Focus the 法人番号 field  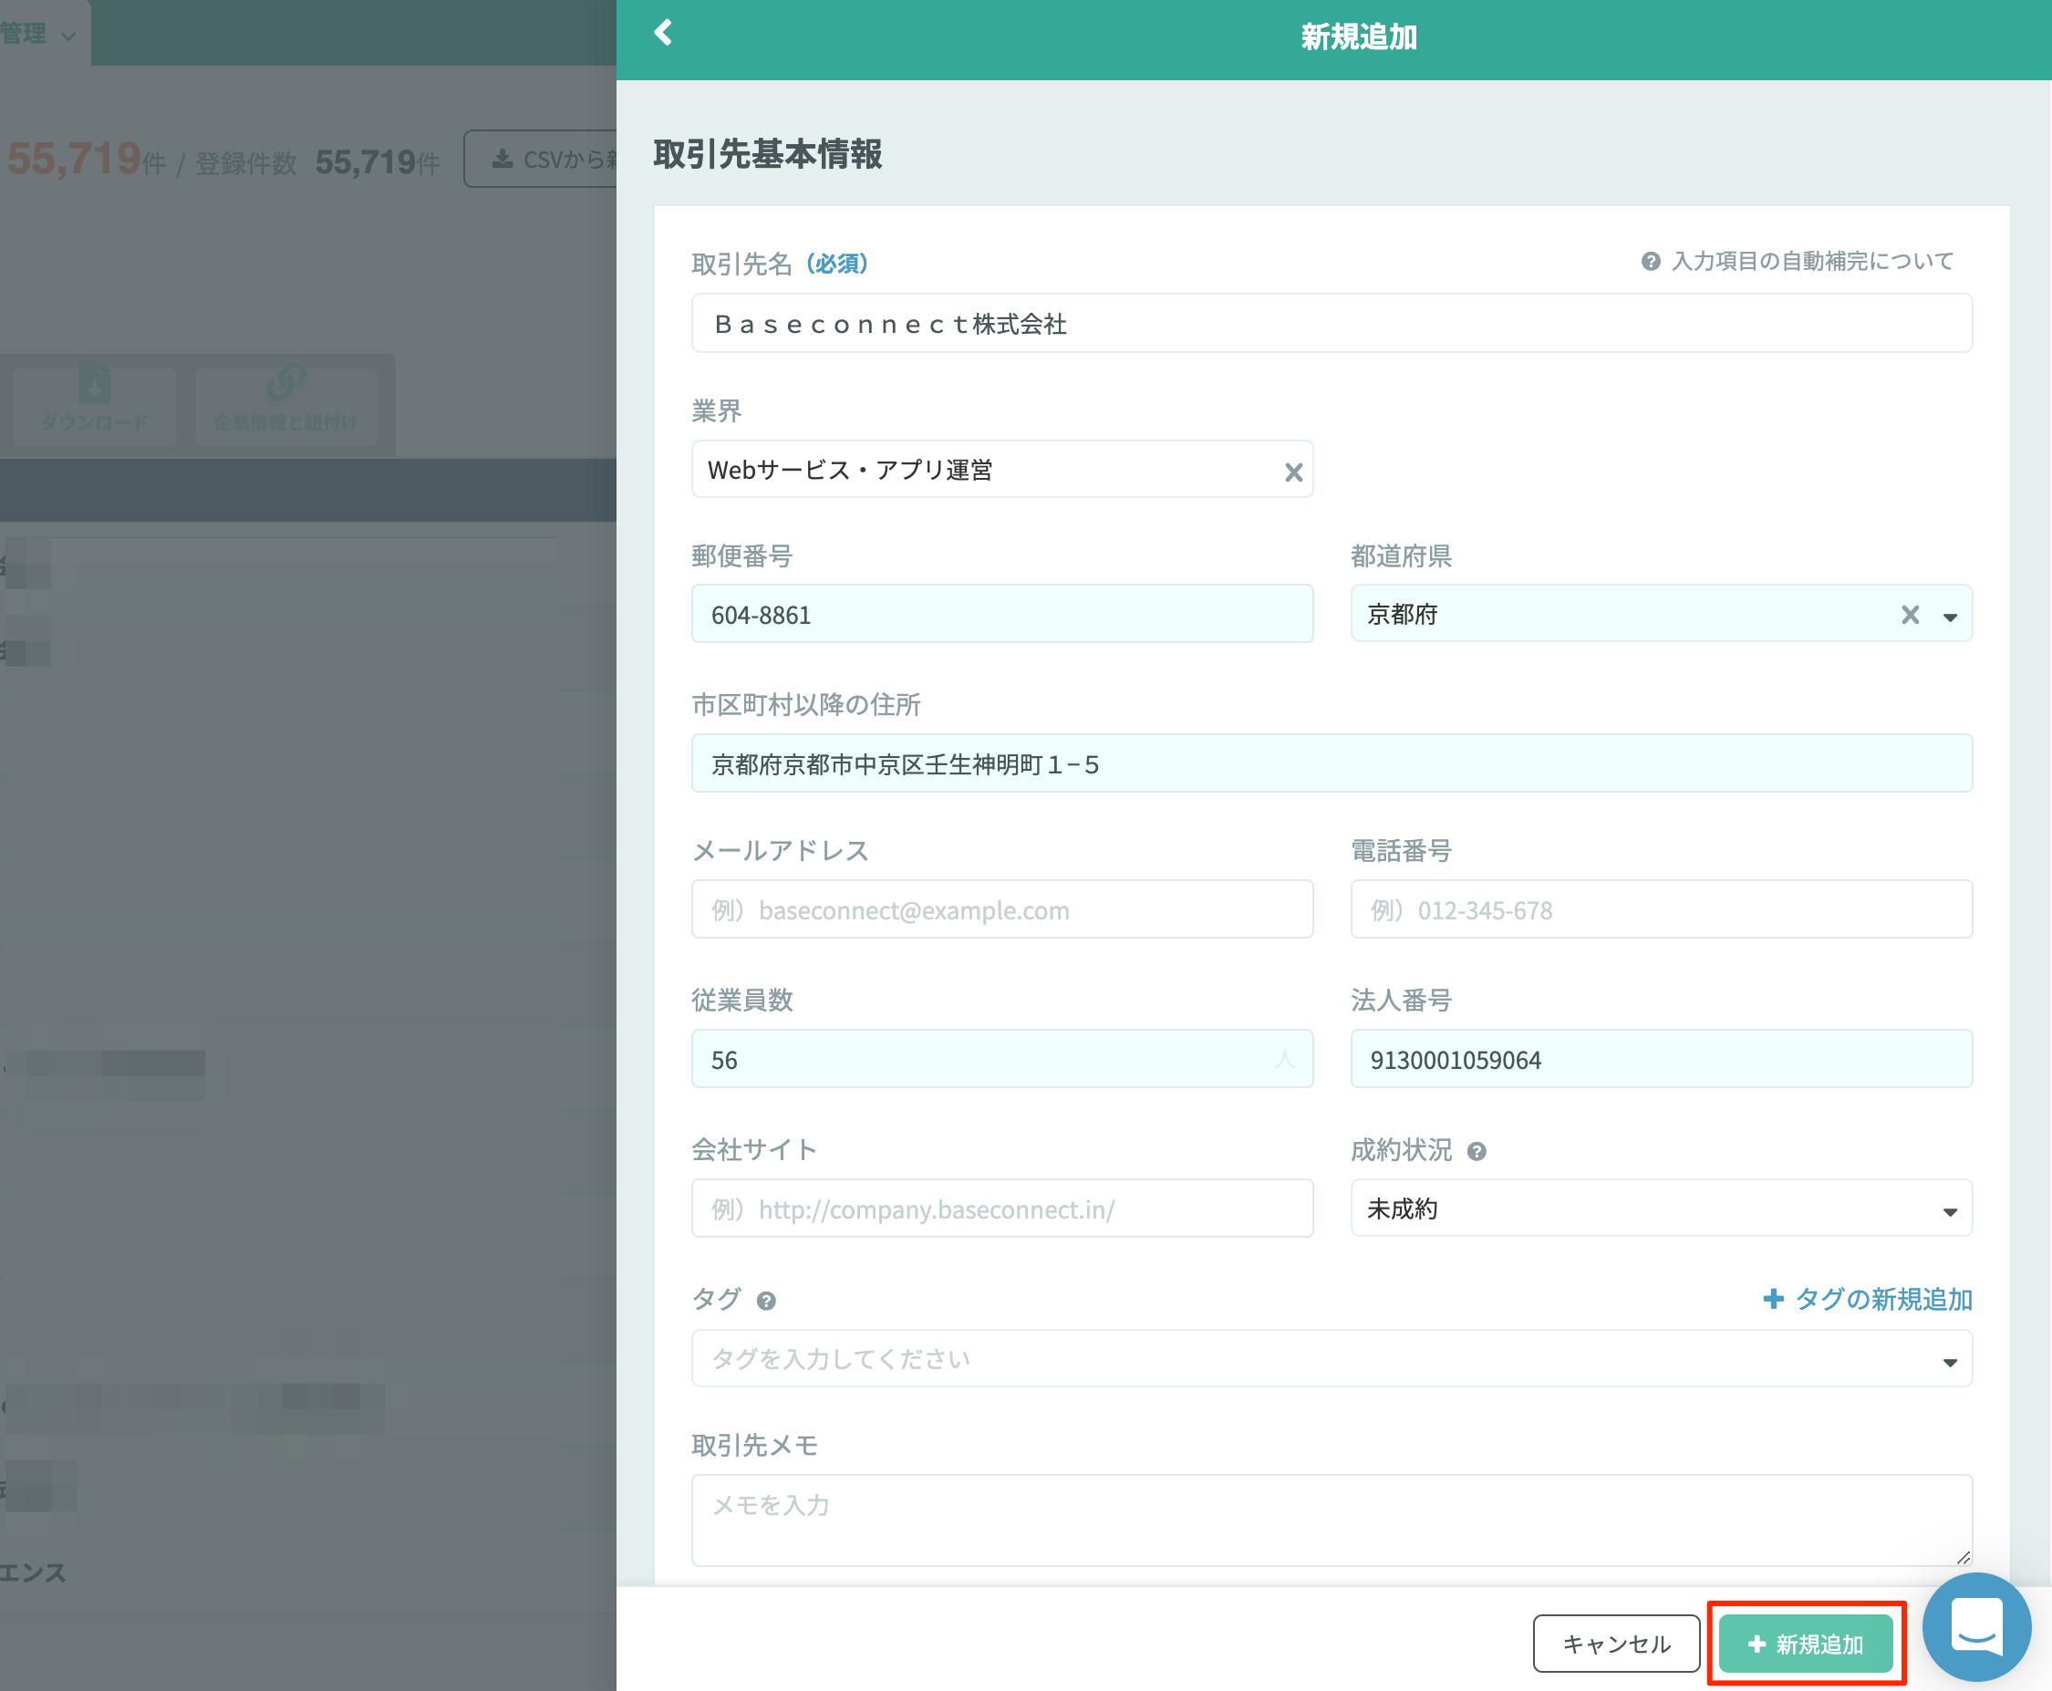click(1662, 1059)
